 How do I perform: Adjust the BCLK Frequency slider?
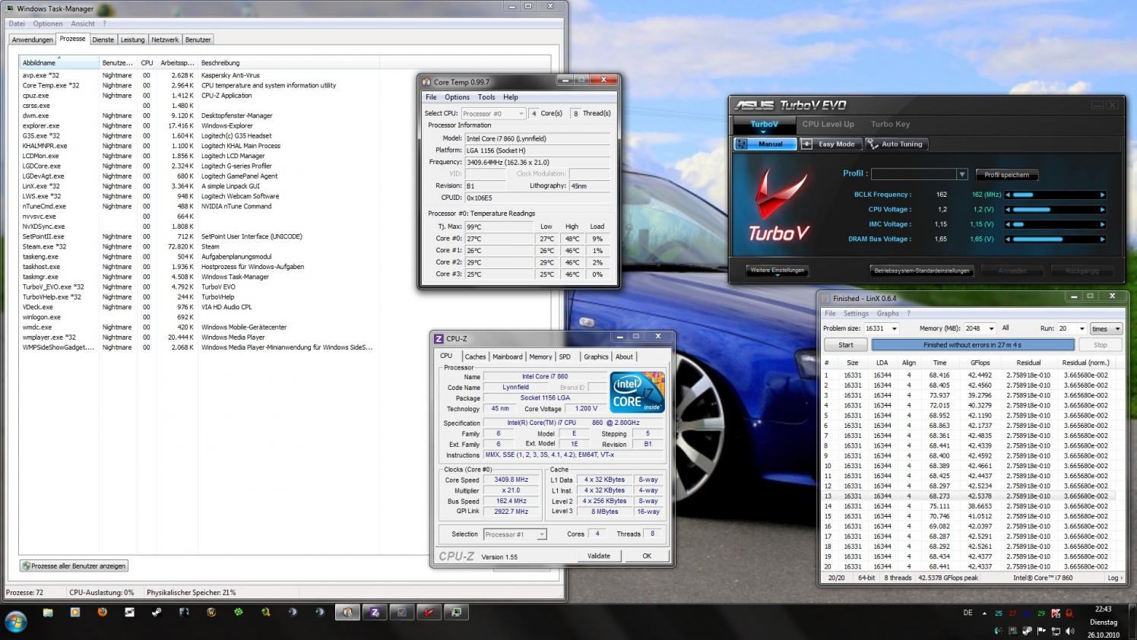1055,195
